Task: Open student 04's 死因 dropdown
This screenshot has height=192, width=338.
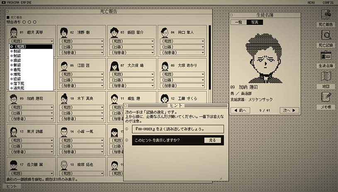Action: click(182, 41)
